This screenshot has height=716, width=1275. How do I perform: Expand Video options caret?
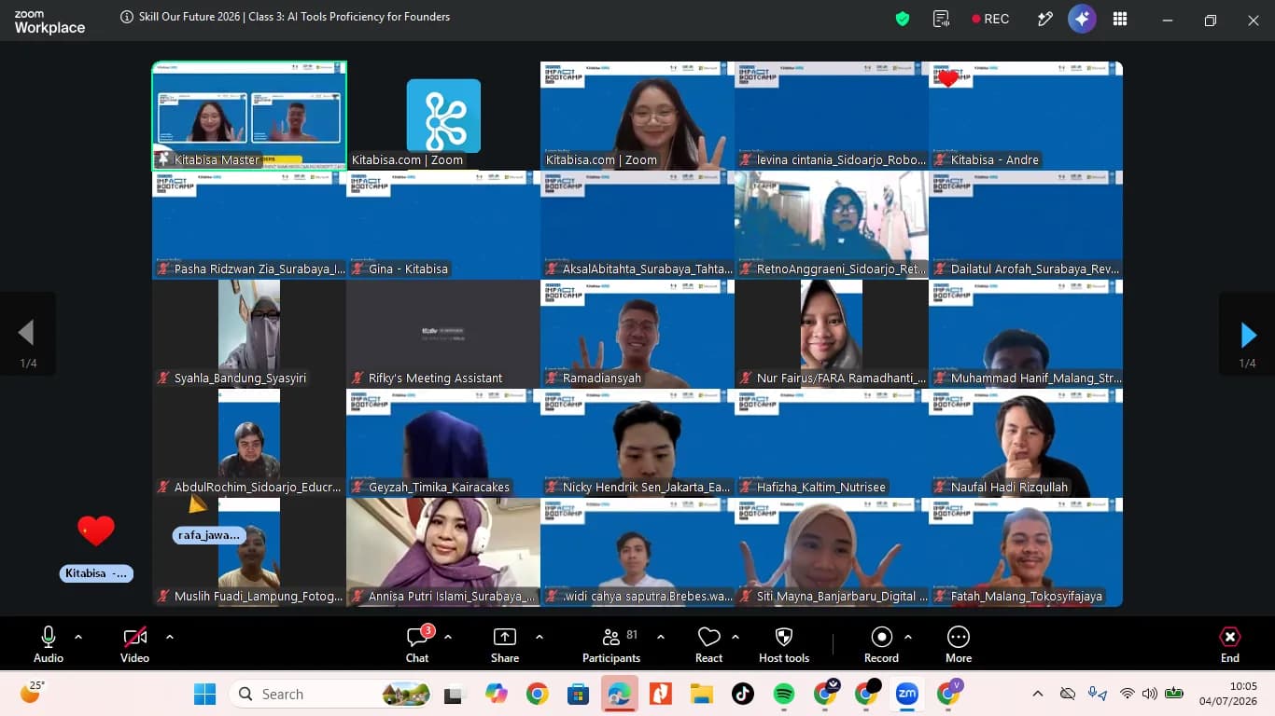pos(169,637)
